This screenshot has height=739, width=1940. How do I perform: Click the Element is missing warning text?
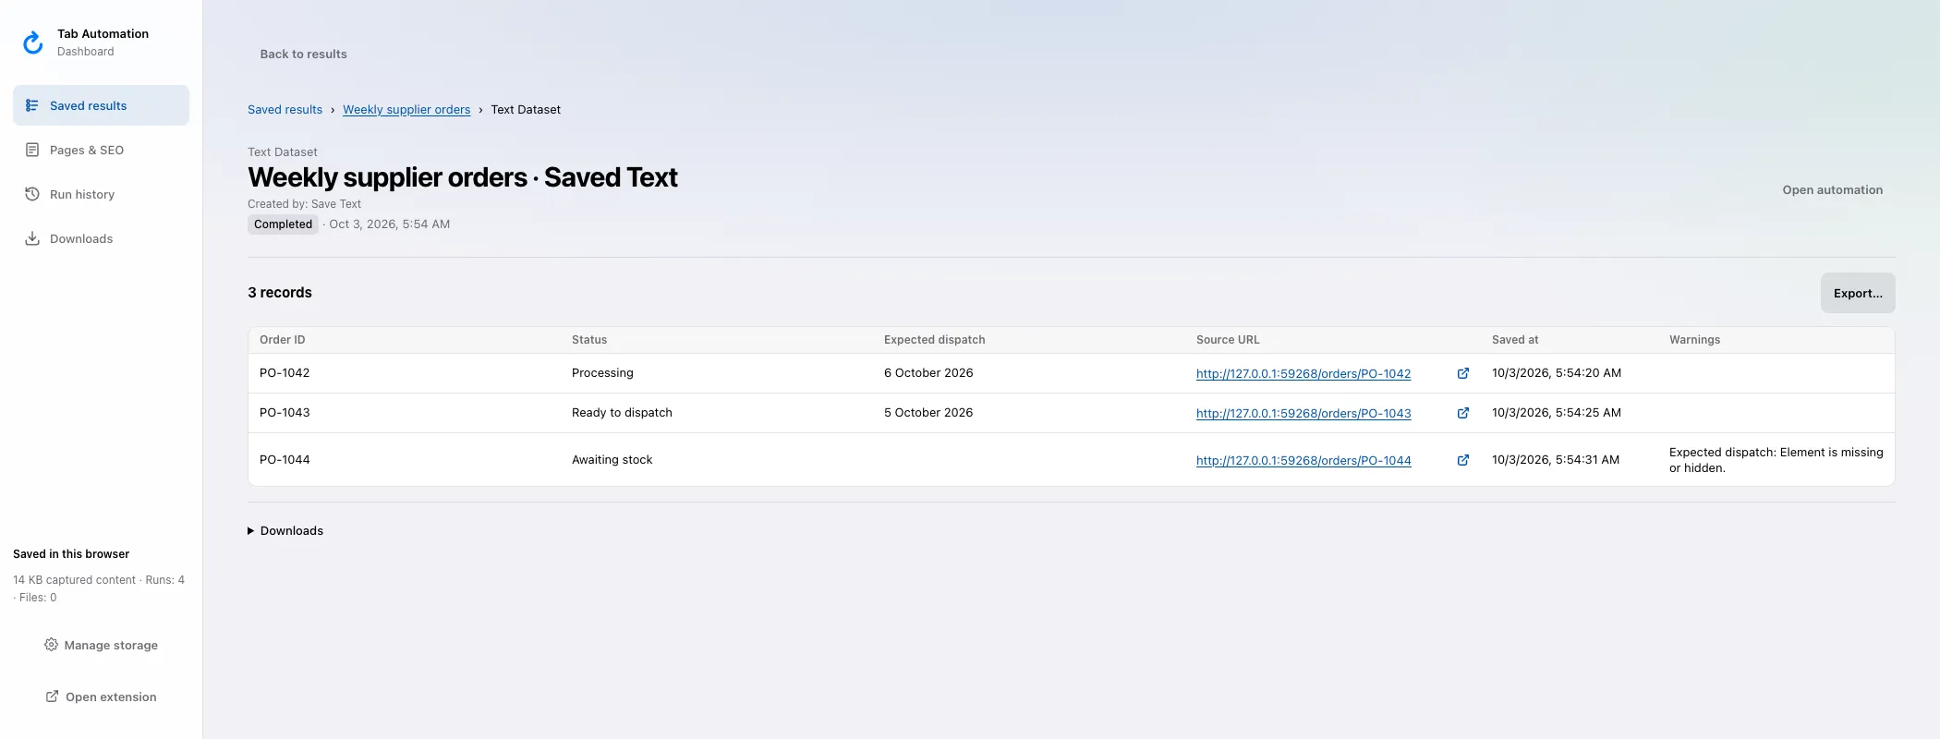point(1776,460)
